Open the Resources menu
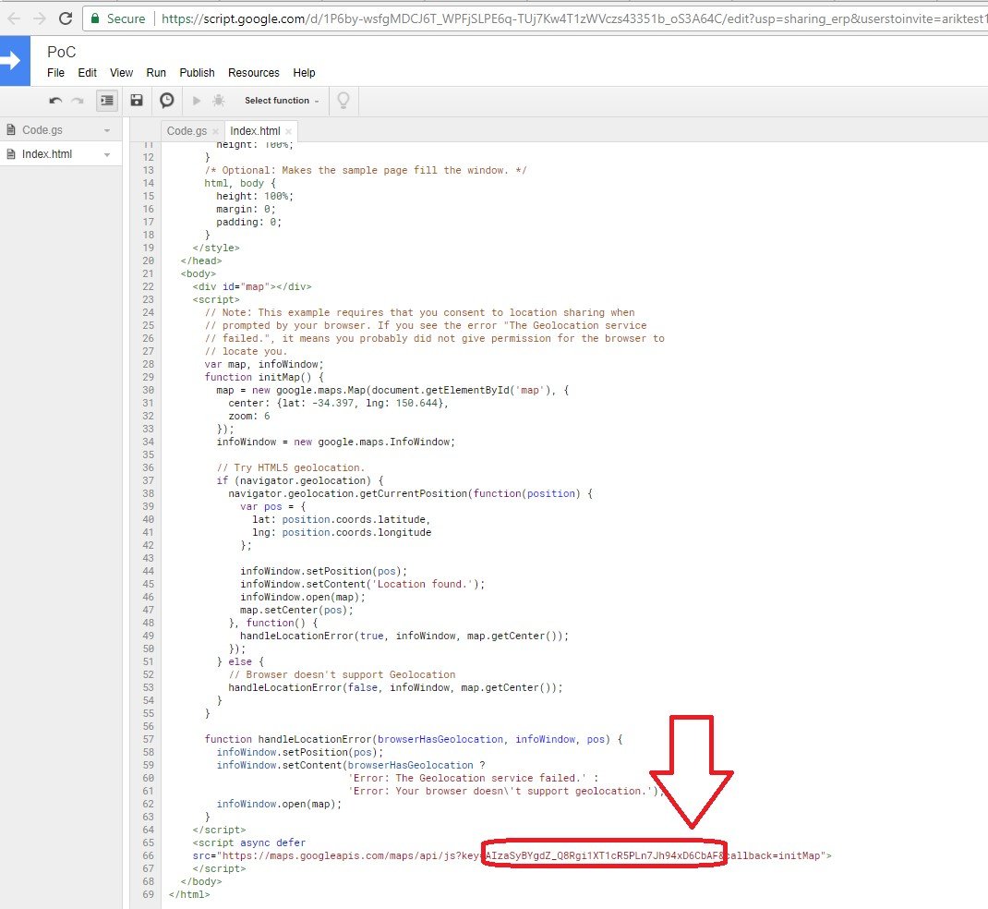Viewport: 988px width, 909px height. 253,72
